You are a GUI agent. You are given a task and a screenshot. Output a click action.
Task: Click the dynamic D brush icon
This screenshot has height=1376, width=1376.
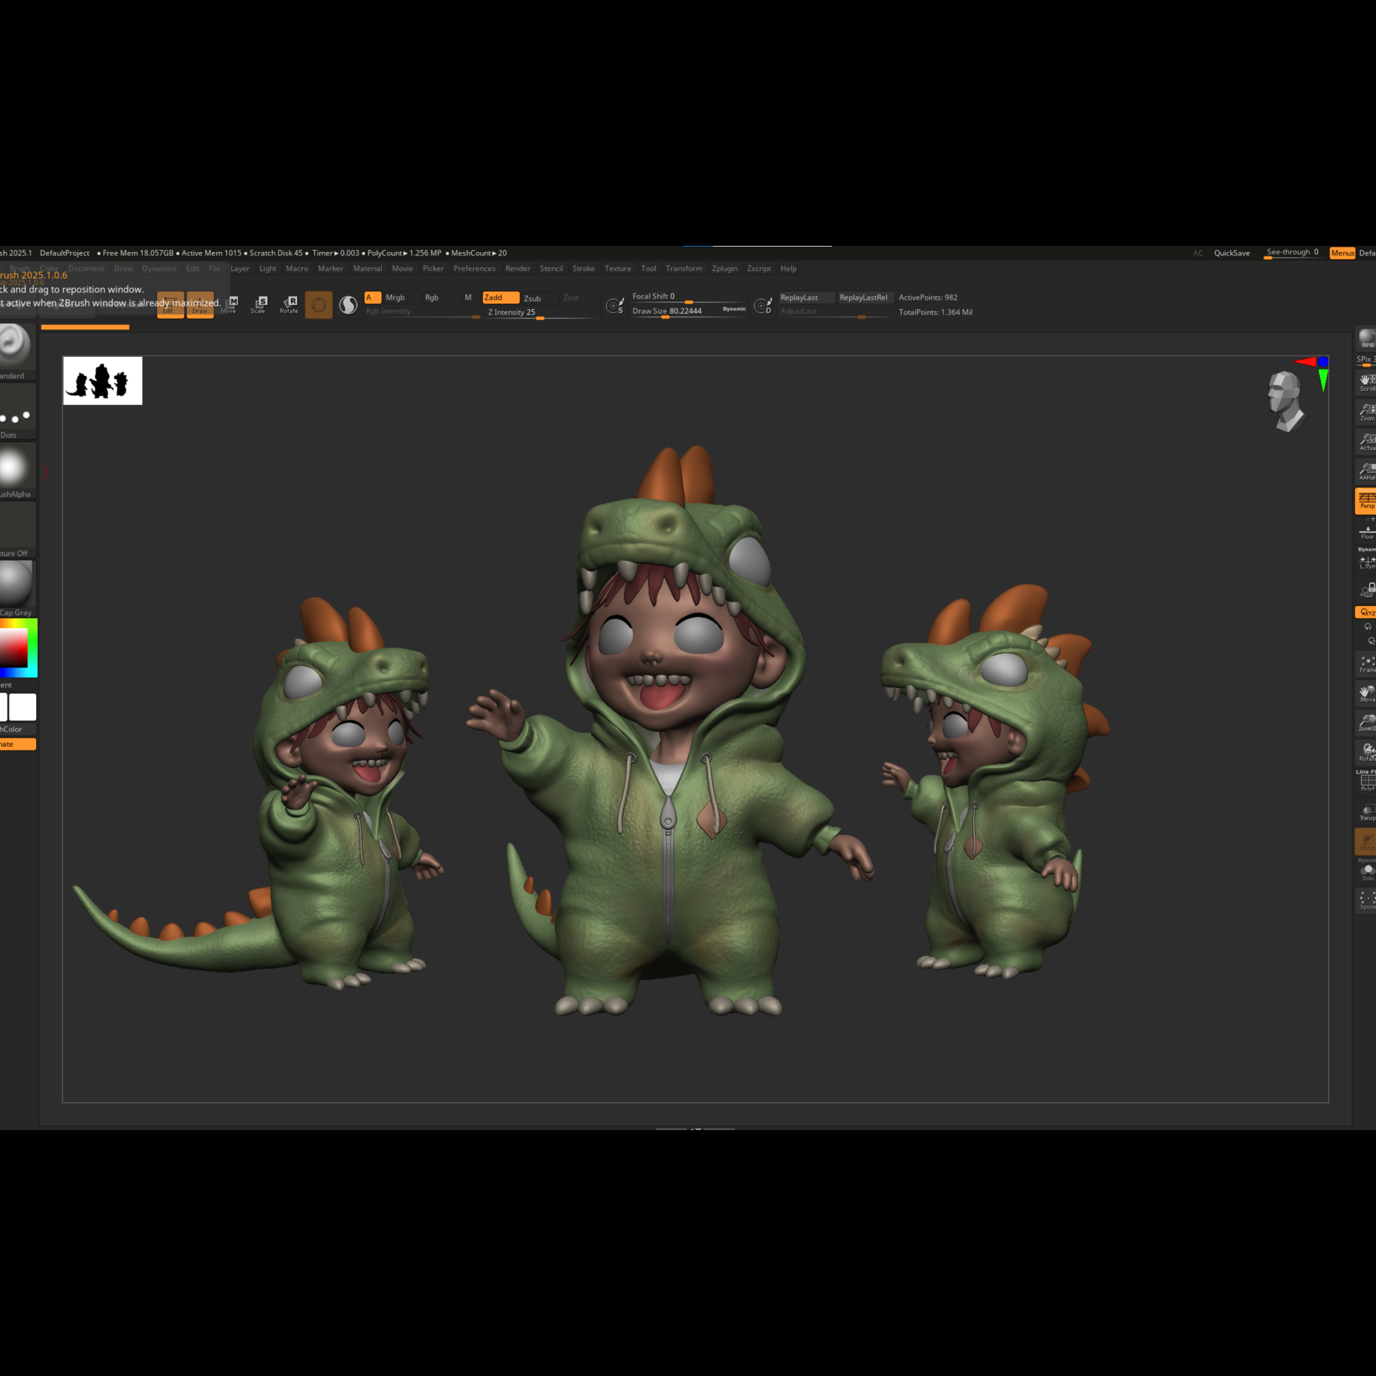coord(763,306)
